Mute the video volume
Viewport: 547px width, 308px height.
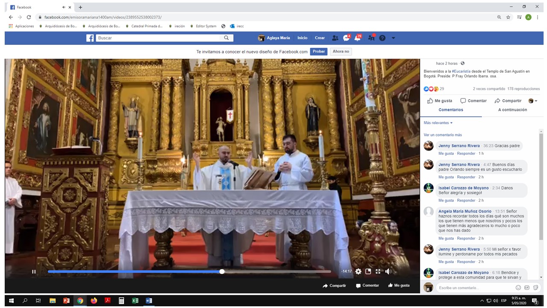[388, 271]
